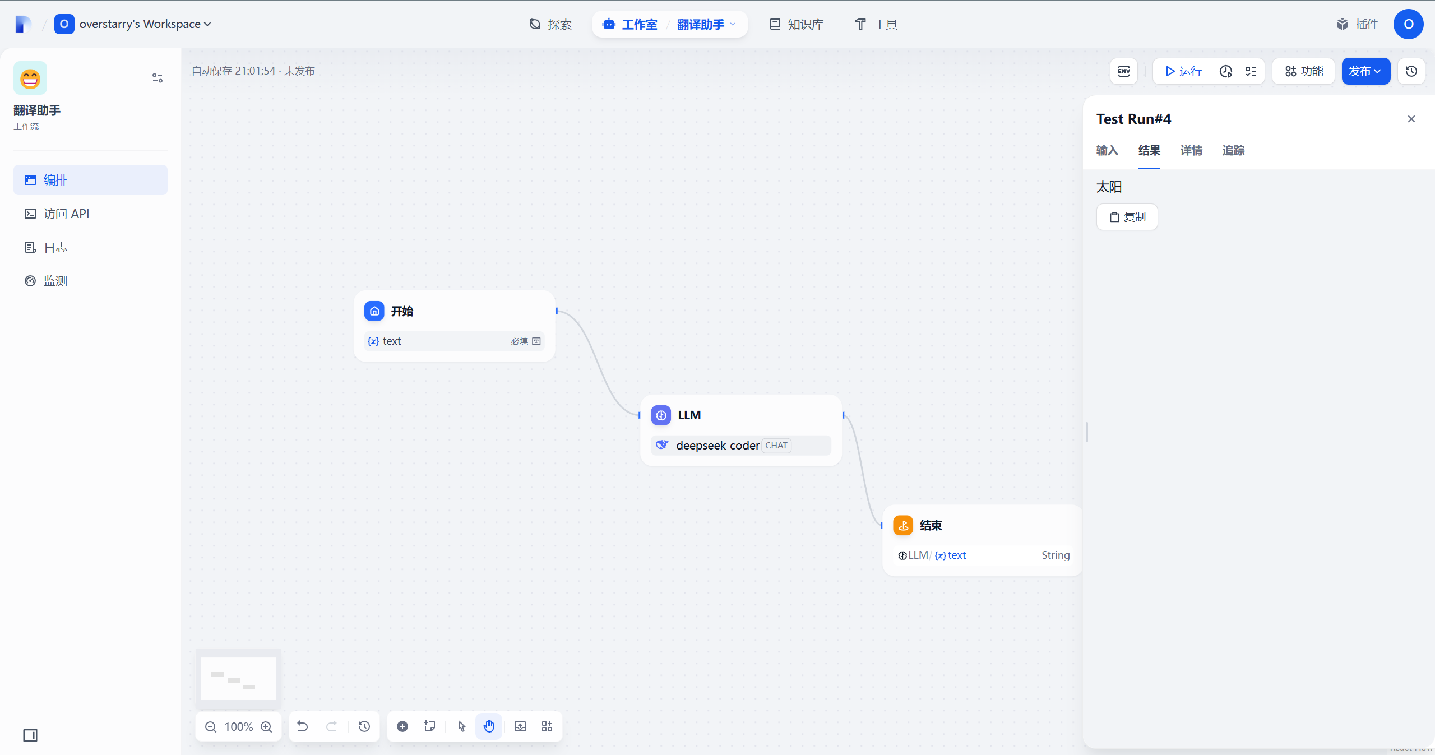Open the Dify logo home link
1435x755 pixels.
pos(23,24)
